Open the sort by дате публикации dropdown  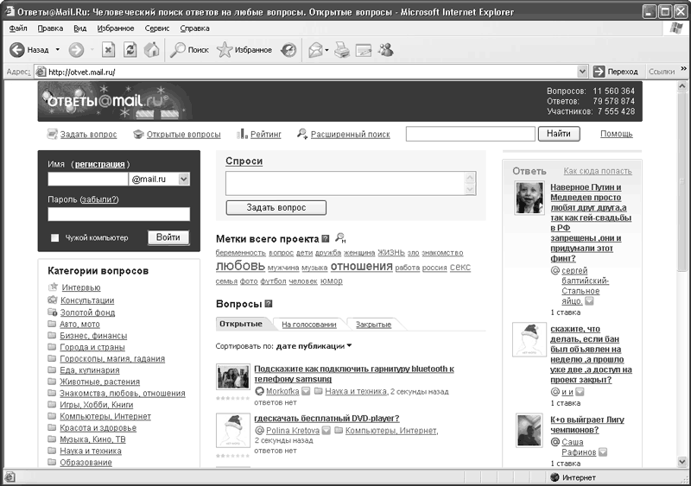314,346
